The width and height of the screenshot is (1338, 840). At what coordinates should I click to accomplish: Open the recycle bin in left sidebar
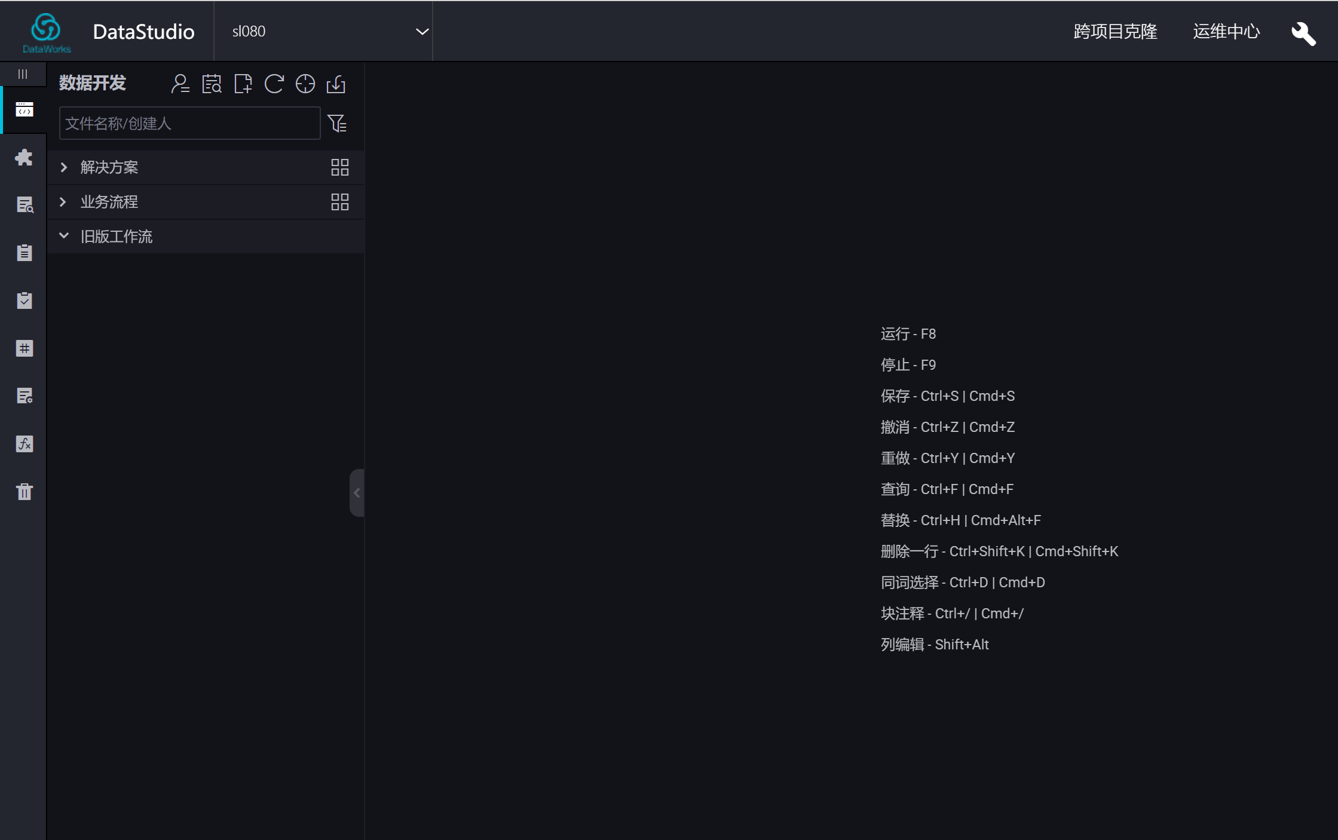[x=25, y=492]
